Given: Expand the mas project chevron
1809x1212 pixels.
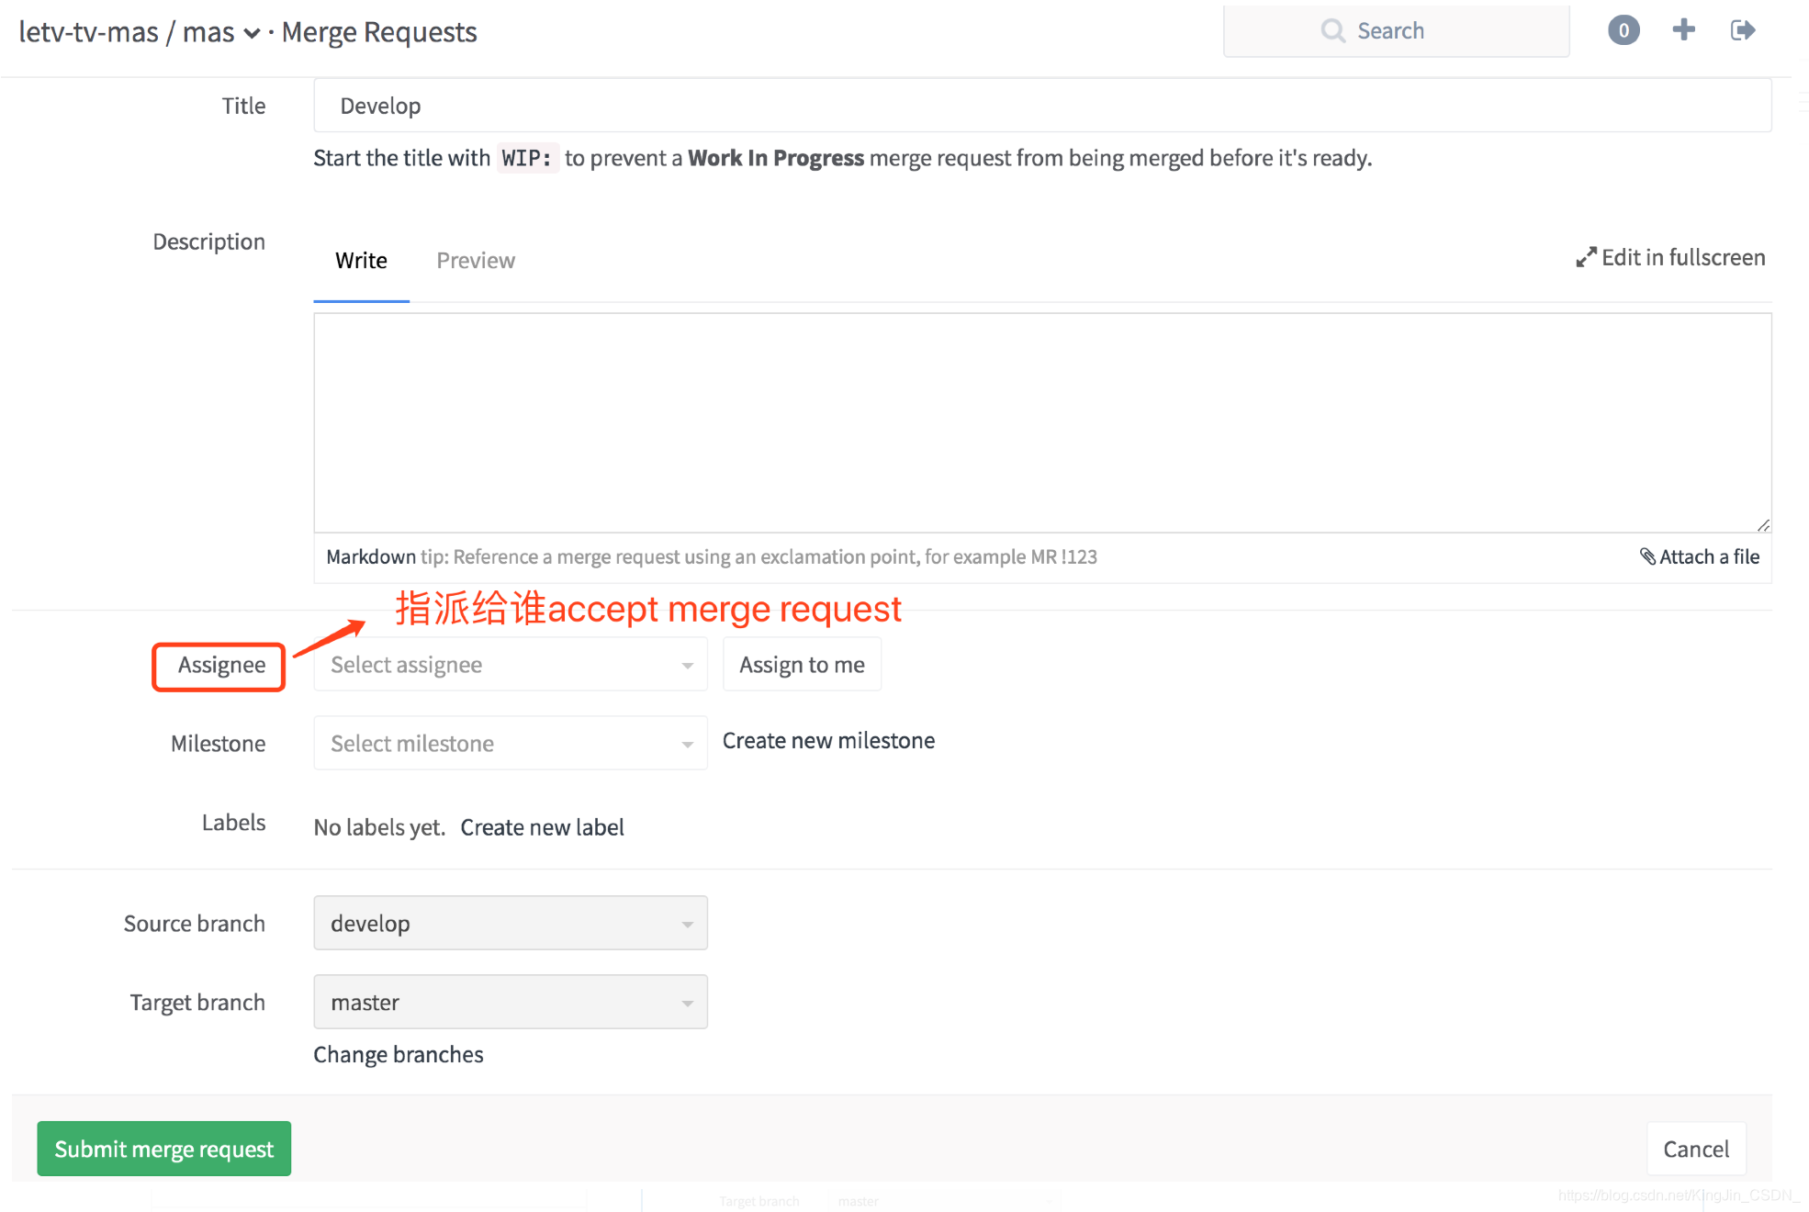Looking at the screenshot, I should point(252,34).
